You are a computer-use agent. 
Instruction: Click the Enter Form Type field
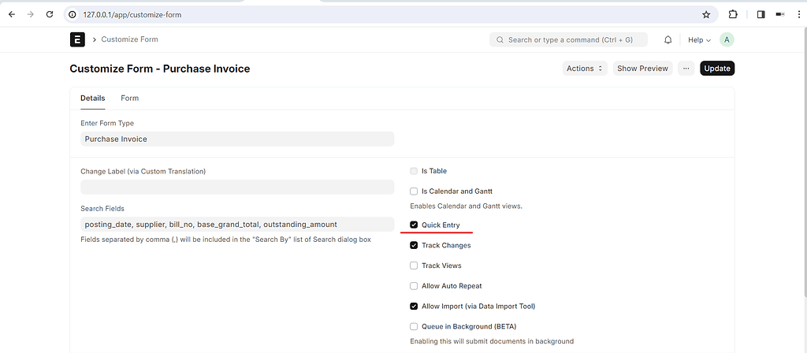[237, 139]
